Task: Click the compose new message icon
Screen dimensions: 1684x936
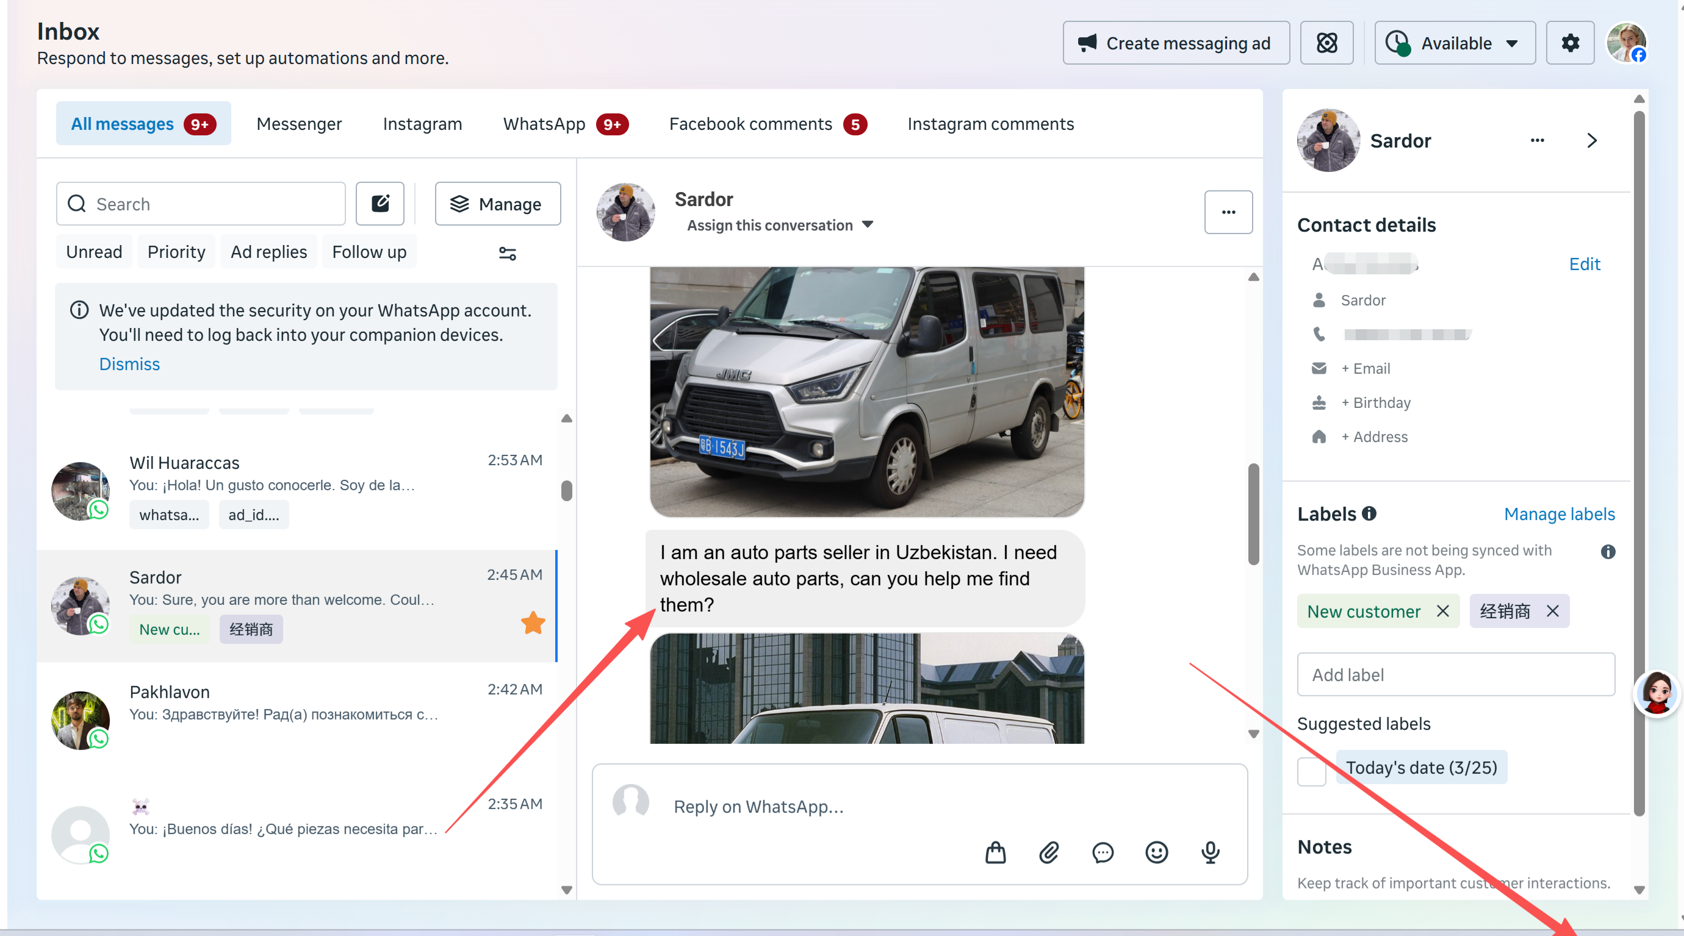Action: pyautogui.click(x=380, y=204)
